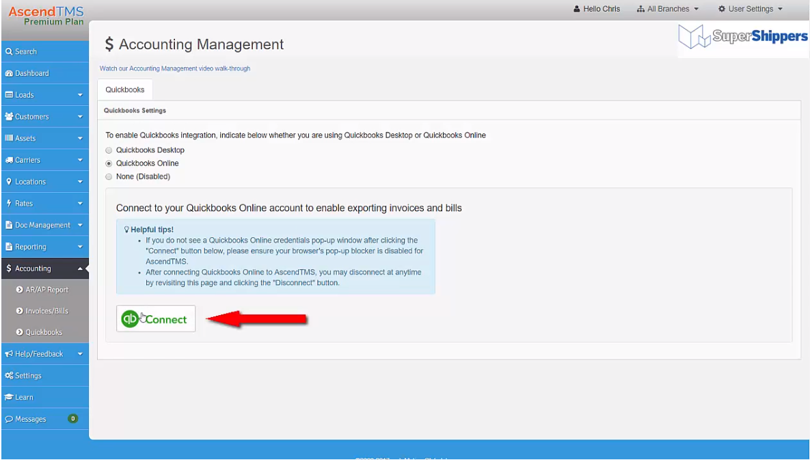Select the None (Disabled) radio button
The width and height of the screenshot is (810, 460).
coord(109,177)
